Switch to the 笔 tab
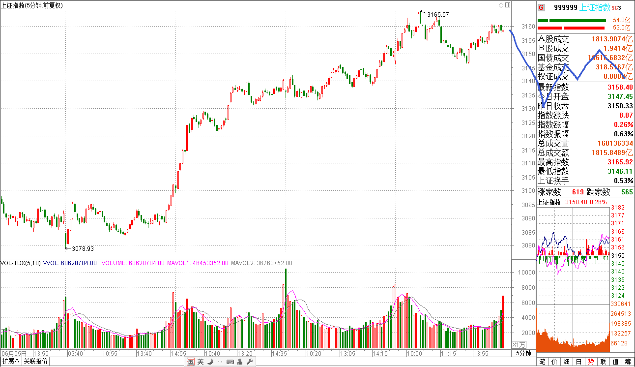The width and height of the screenshot is (635, 367). [x=542, y=362]
